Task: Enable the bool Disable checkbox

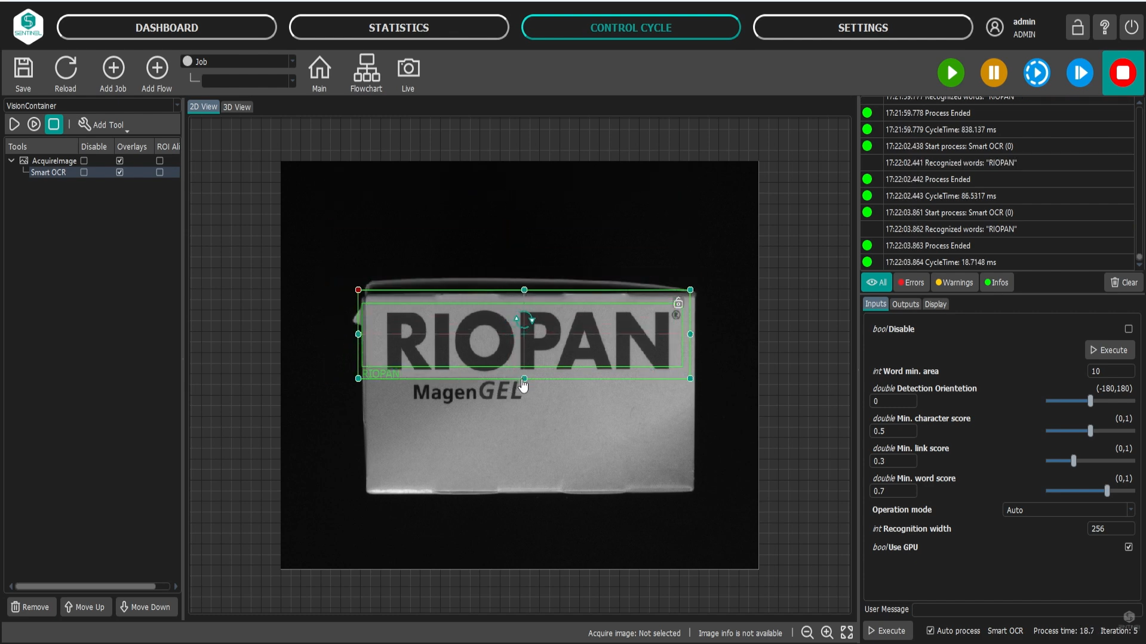Action: point(1128,329)
